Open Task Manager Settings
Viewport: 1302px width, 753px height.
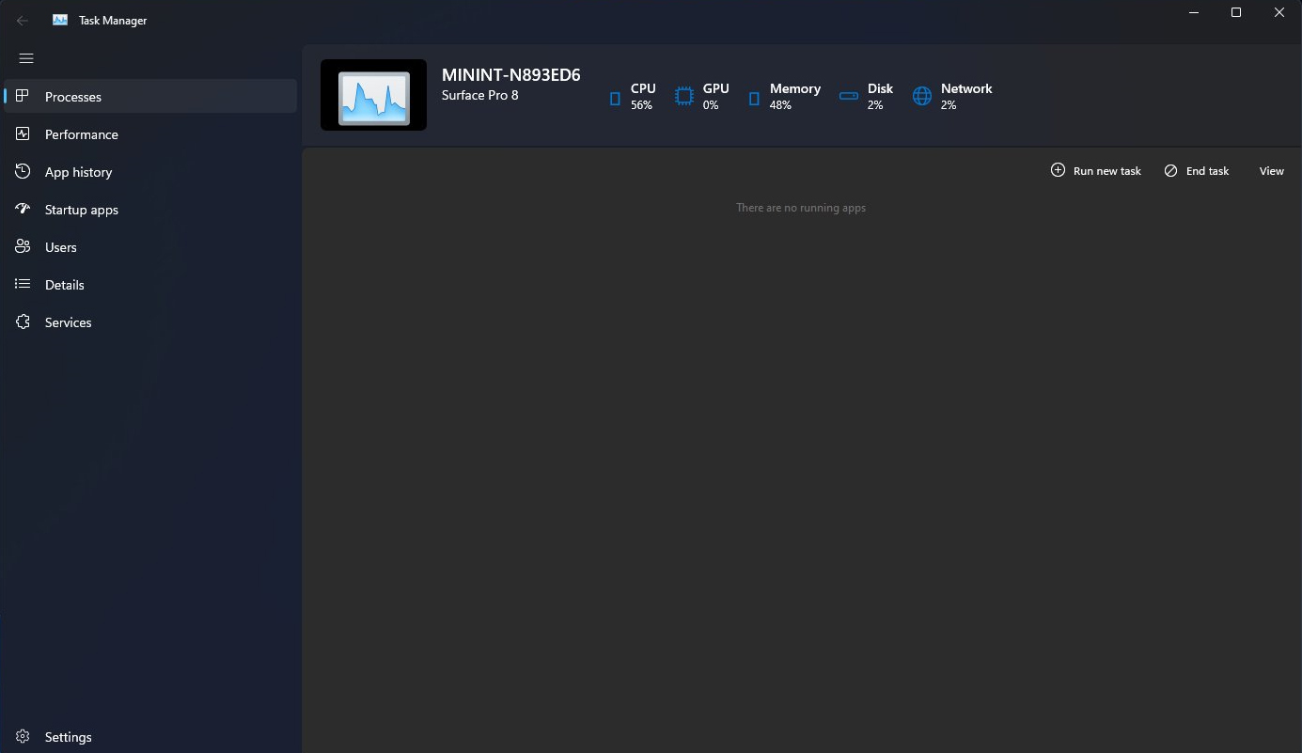click(x=68, y=737)
